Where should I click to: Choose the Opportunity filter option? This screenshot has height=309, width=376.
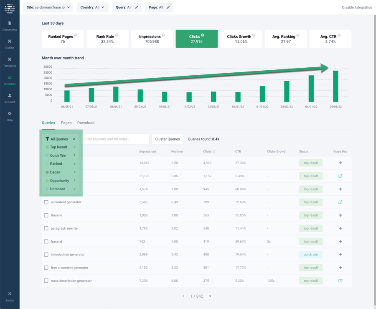(59, 181)
